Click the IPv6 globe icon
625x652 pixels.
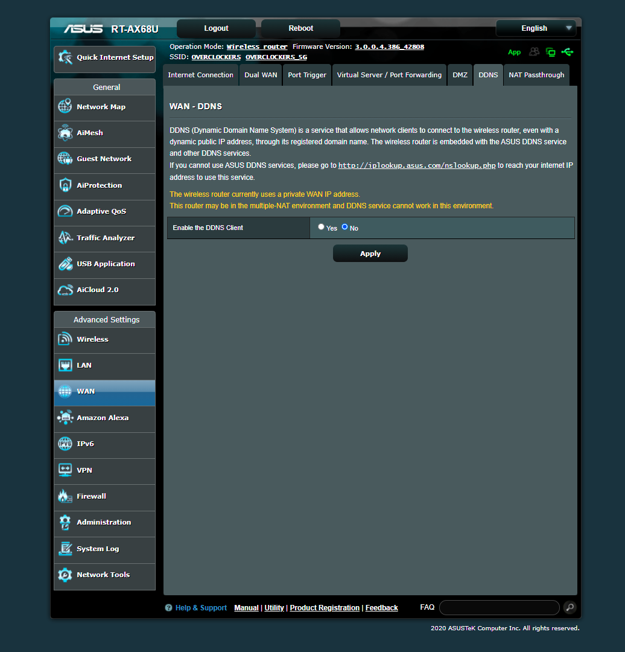tap(65, 444)
